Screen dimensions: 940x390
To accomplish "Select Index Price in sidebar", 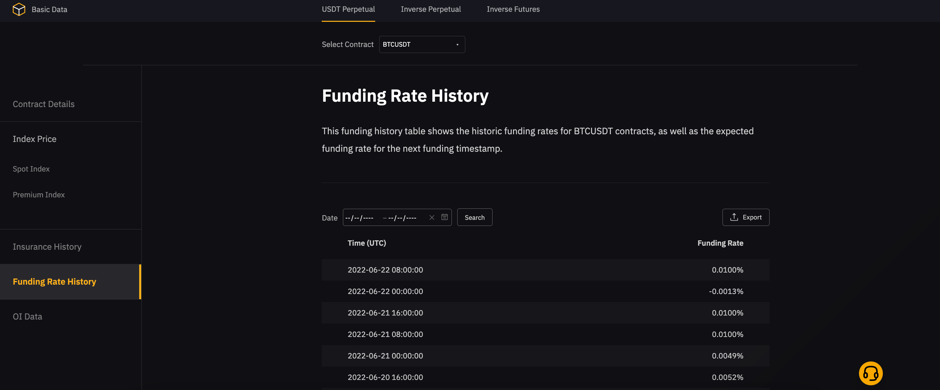I will (x=34, y=138).
